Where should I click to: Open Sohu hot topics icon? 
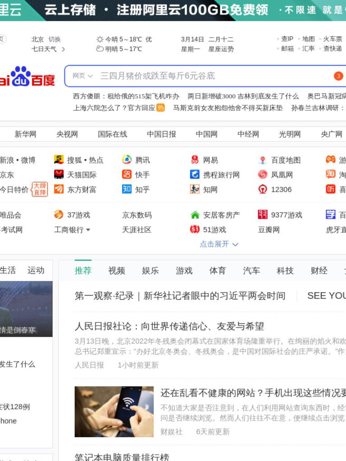pos(59,160)
